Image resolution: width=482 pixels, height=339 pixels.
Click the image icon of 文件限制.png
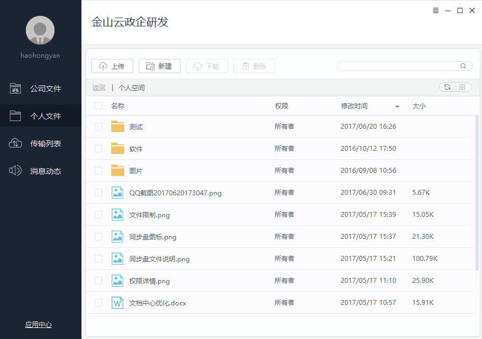117,215
